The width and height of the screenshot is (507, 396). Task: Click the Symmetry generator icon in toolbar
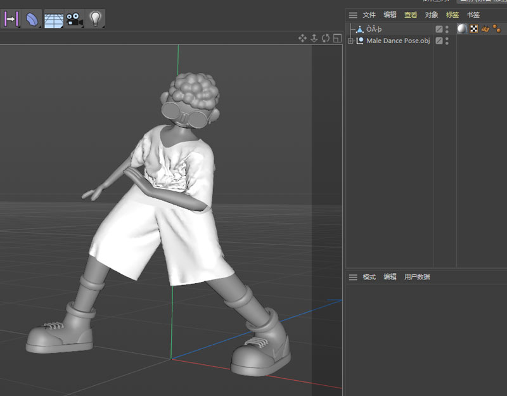coord(12,19)
